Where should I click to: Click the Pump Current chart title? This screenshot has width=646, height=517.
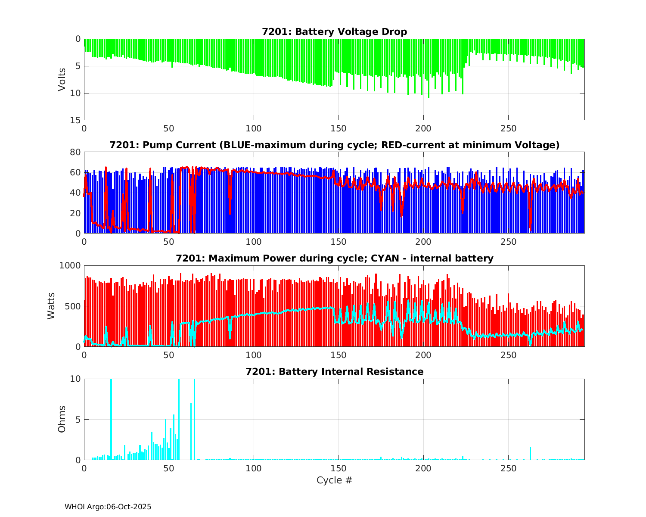coord(334,145)
